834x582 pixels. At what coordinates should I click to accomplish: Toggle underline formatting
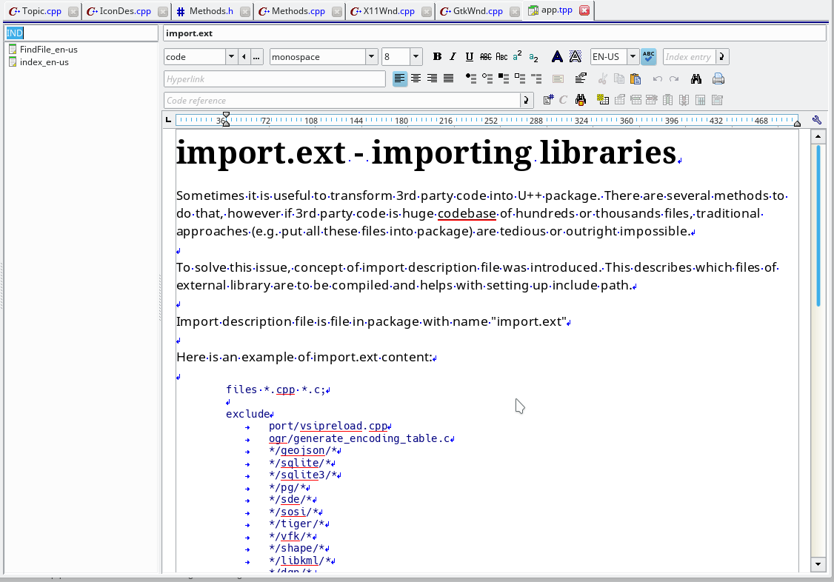click(469, 57)
